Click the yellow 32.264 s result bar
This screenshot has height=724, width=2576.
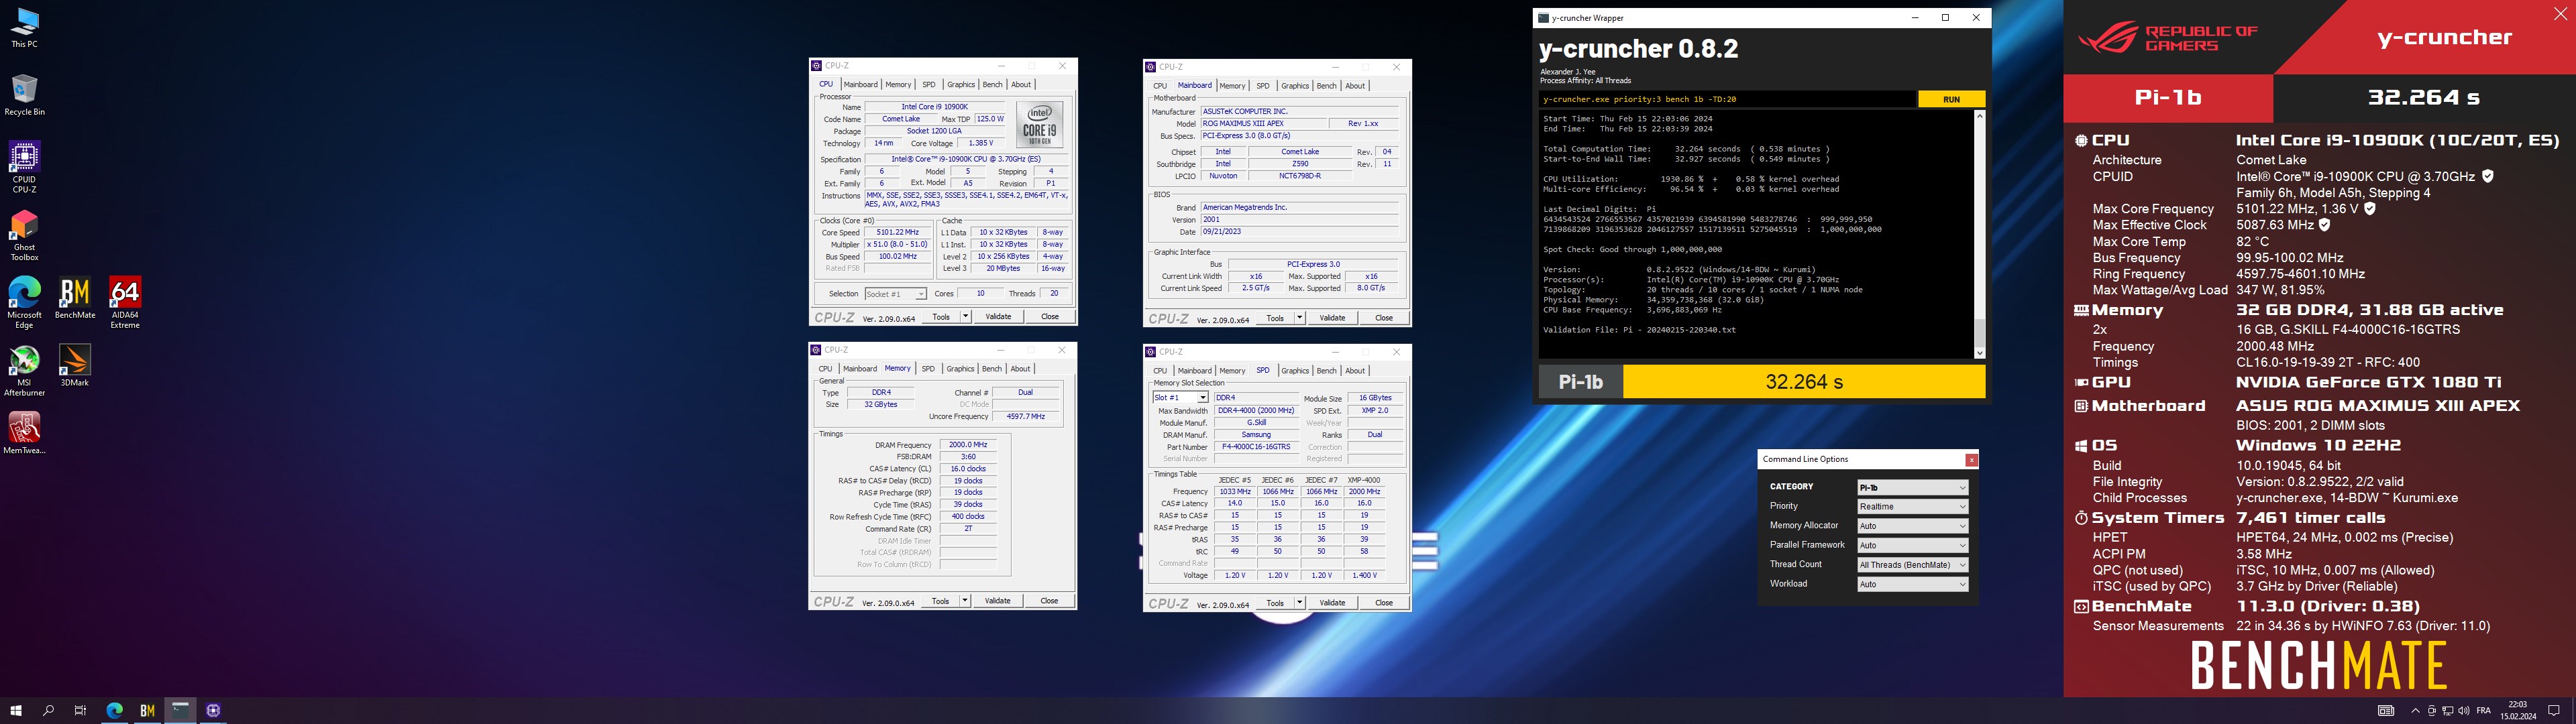pos(1804,382)
